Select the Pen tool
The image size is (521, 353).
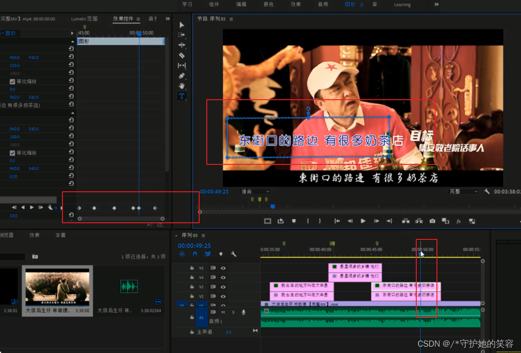pyautogui.click(x=182, y=76)
